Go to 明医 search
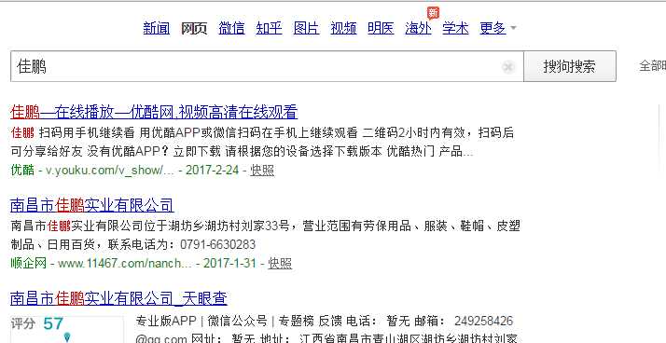666x343 pixels. click(x=381, y=29)
